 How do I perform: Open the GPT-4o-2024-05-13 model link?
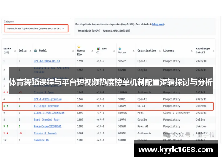[47, 61]
